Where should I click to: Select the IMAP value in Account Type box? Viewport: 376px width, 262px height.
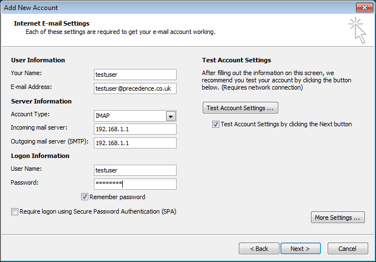[x=129, y=116]
